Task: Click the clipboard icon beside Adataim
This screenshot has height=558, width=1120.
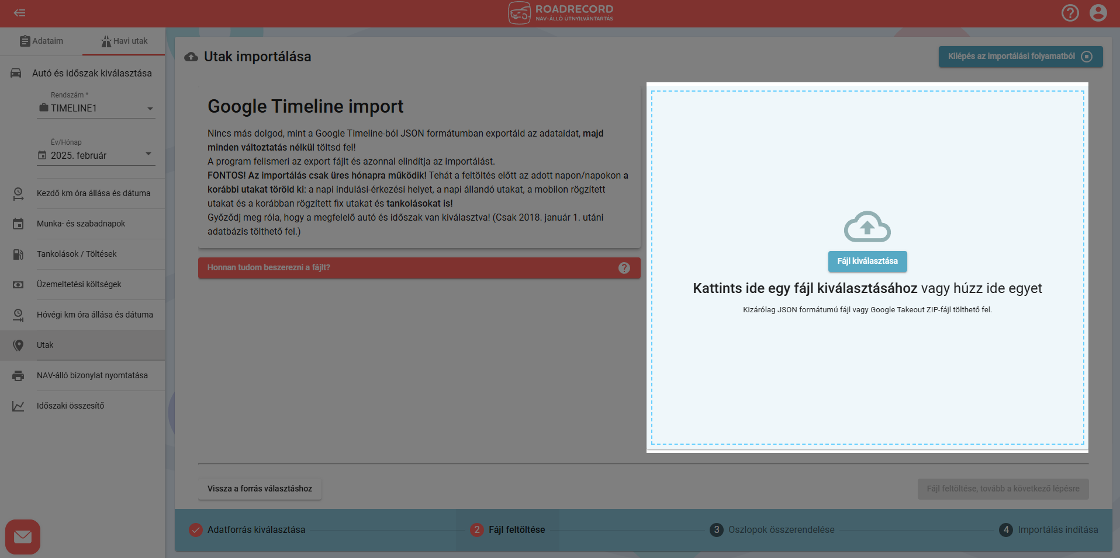Action: [x=25, y=41]
